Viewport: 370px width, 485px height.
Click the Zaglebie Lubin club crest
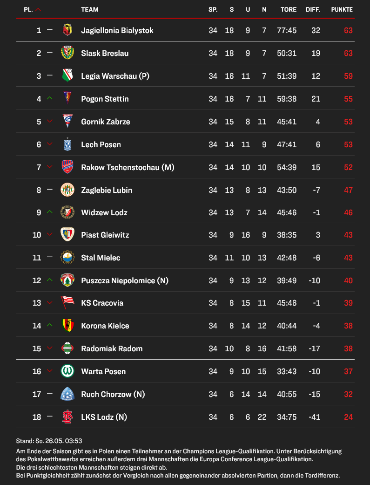[67, 190]
